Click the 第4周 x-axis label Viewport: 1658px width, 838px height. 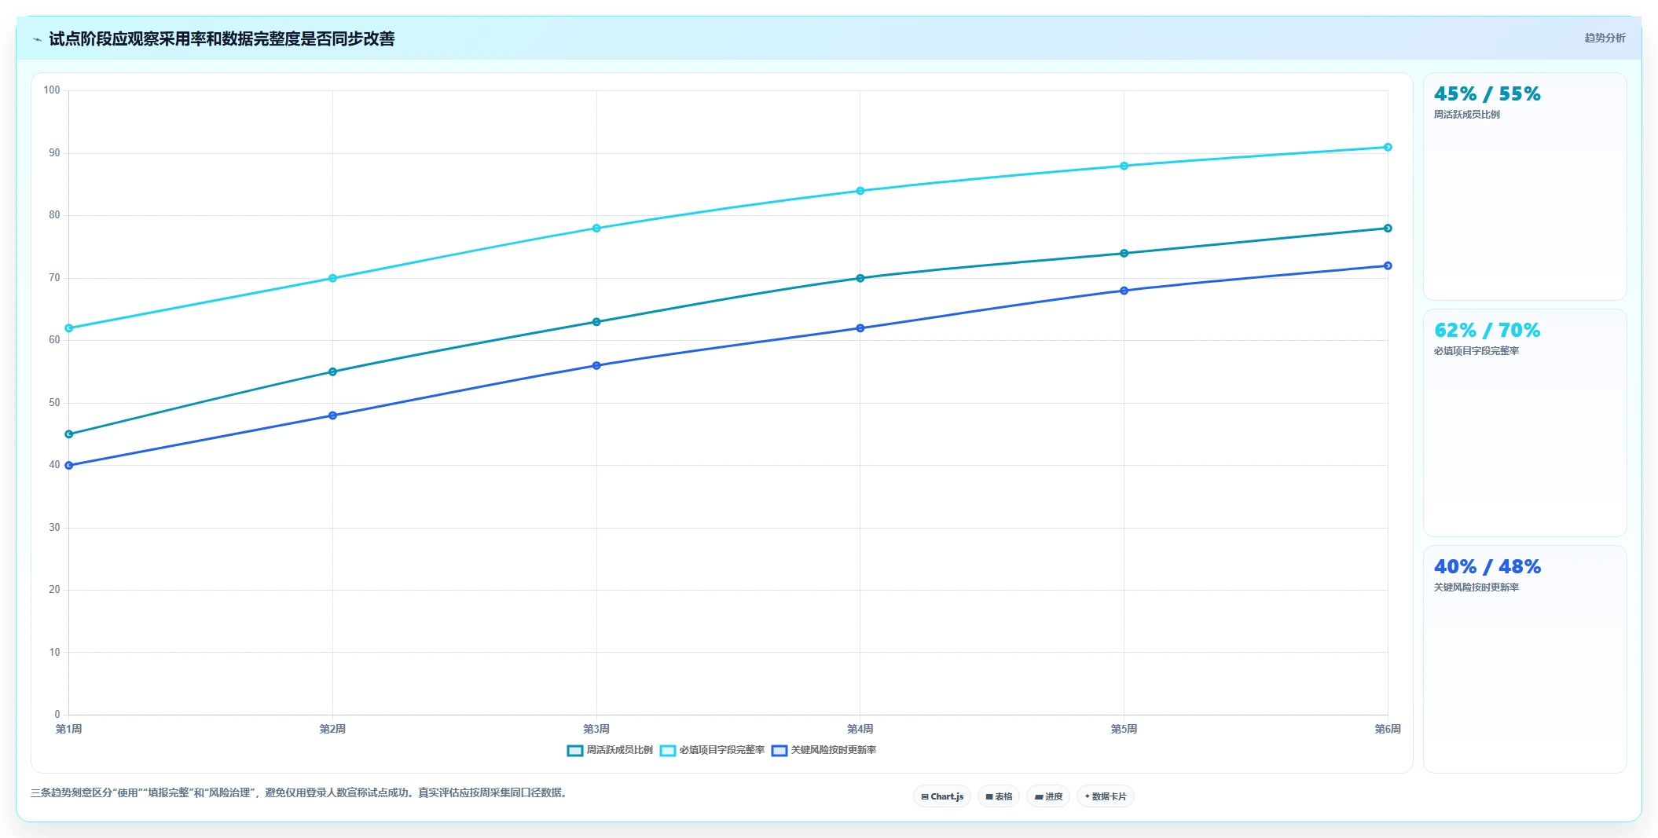(x=860, y=729)
